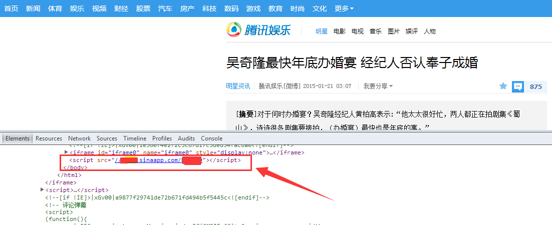
Task: Select the 人物 sub-channel tab
Action: click(x=429, y=31)
